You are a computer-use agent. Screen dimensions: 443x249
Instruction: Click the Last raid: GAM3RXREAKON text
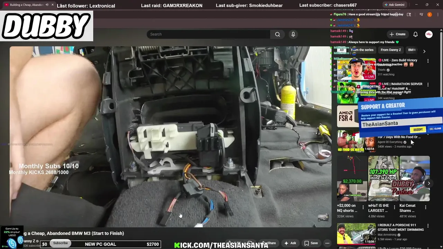pos(172,6)
